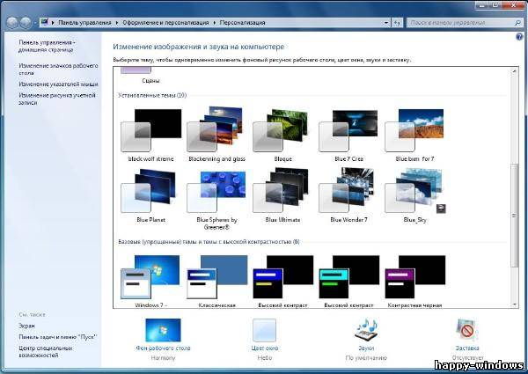
Task: Open the Заставка screensaver icon
Action: (x=467, y=330)
